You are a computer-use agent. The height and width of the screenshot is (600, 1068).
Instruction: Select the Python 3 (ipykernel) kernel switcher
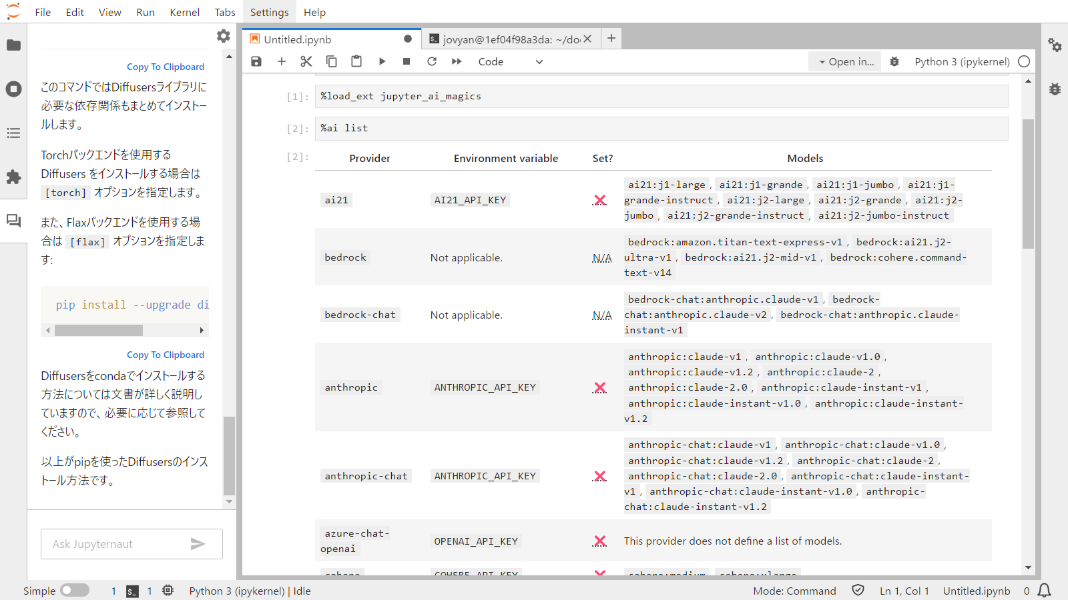point(961,61)
